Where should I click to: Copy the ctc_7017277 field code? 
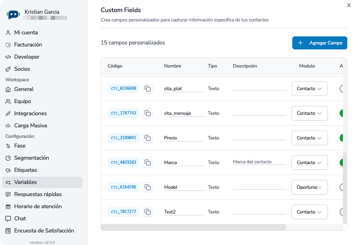(148, 212)
